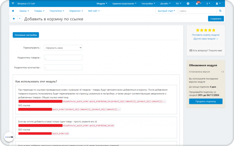The height and width of the screenshot is (146, 234).
Task: Open the Настройки menu
Action: click(x=148, y=3)
